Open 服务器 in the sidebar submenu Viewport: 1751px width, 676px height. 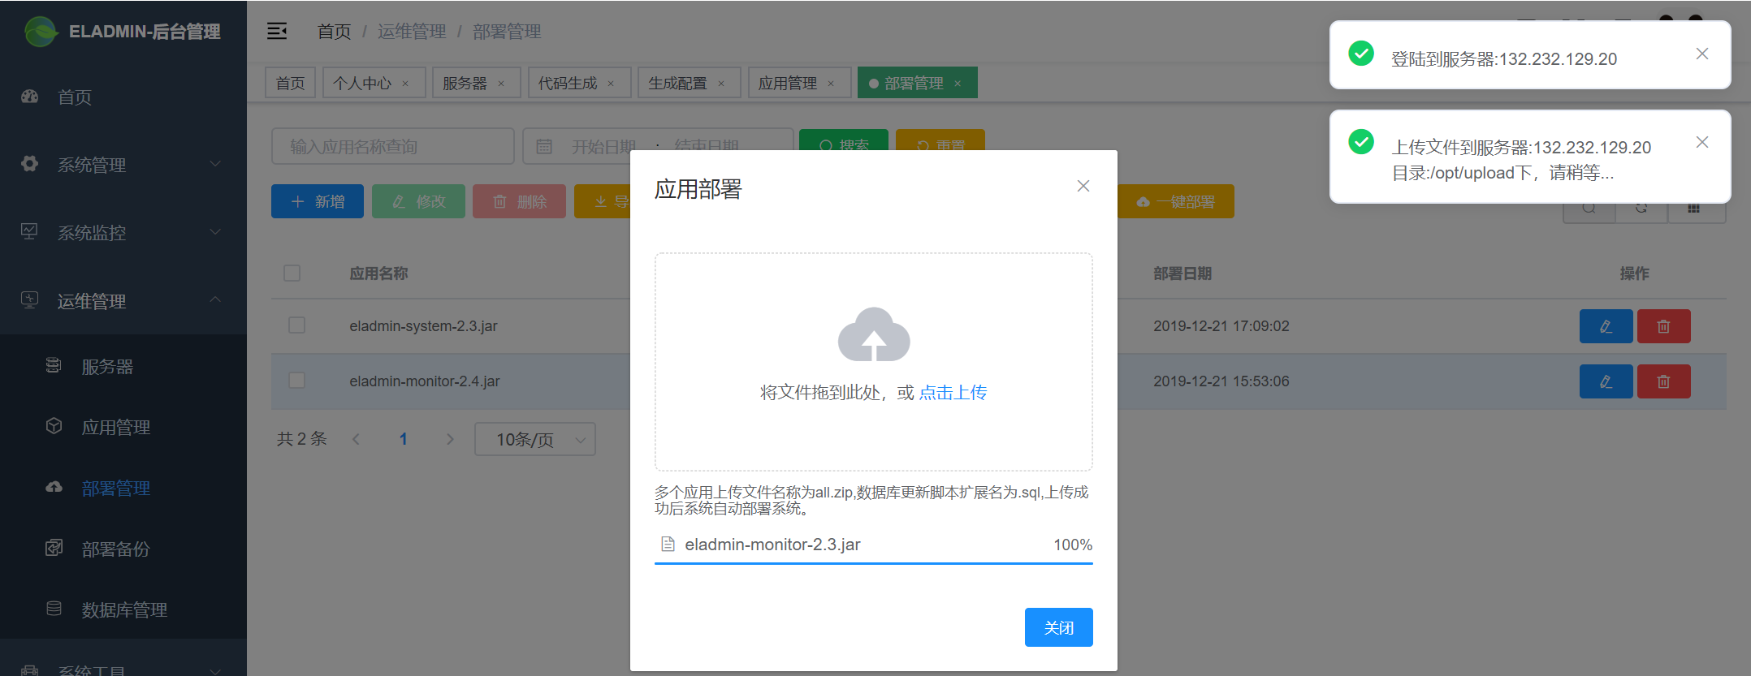123,366
